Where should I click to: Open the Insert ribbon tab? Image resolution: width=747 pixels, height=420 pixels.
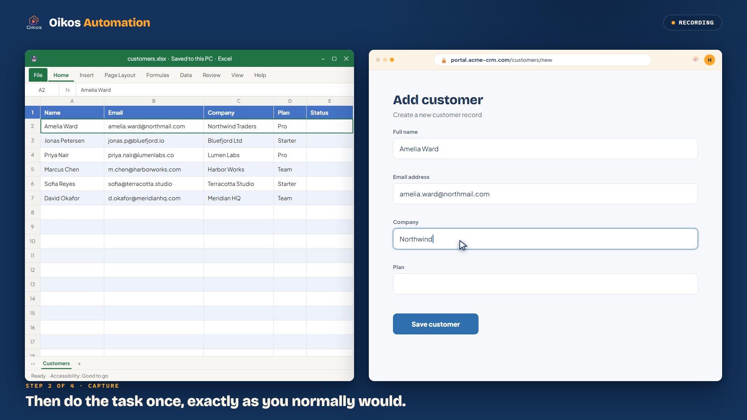point(86,75)
